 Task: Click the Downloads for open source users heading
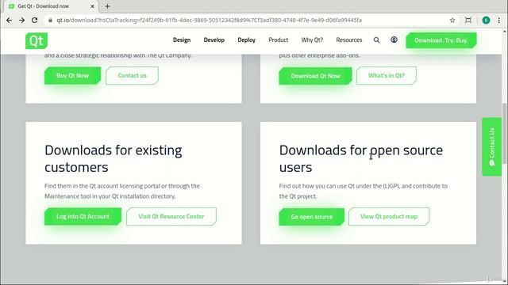tap(361, 158)
